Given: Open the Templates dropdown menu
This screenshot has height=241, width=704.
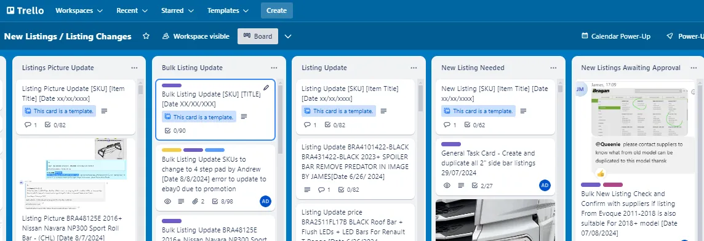Looking at the screenshot, I should click(x=228, y=10).
